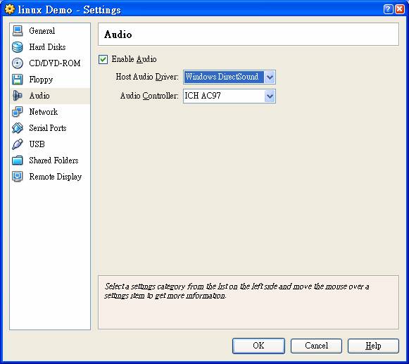Switch to the Shared Folders category label
Screen dimensions: 409x364
click(x=54, y=161)
